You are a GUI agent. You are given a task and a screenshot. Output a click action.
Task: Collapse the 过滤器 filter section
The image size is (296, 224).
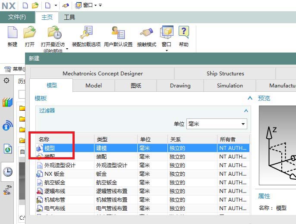pos(246,111)
